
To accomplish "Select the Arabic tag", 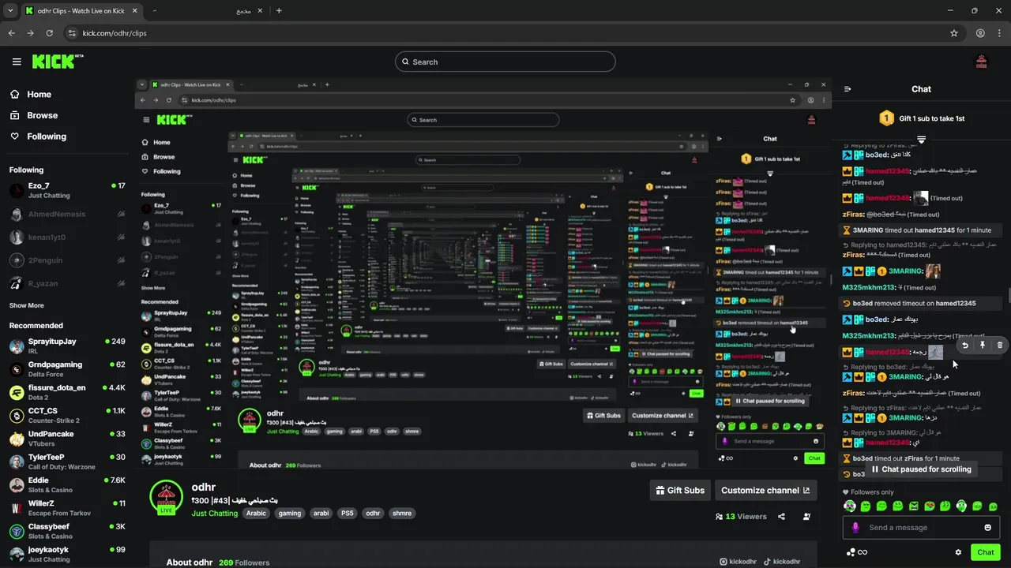I will (x=256, y=513).
